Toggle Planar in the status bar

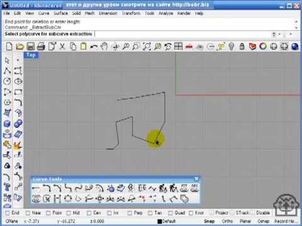coord(245,221)
